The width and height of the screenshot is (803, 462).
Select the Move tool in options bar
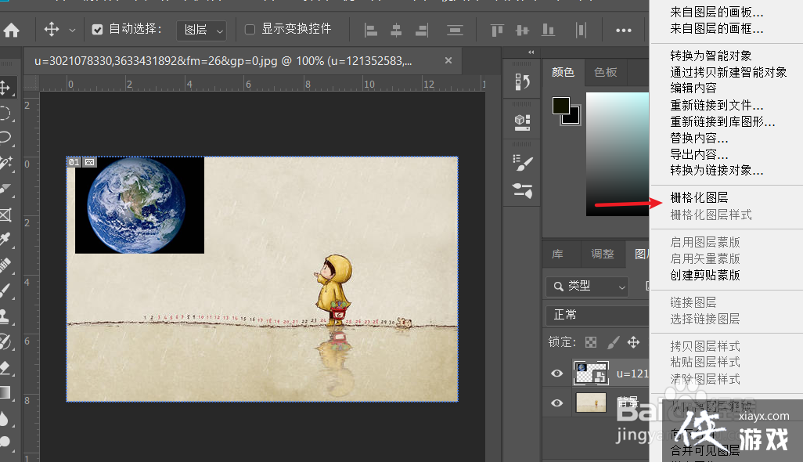pyautogui.click(x=51, y=29)
